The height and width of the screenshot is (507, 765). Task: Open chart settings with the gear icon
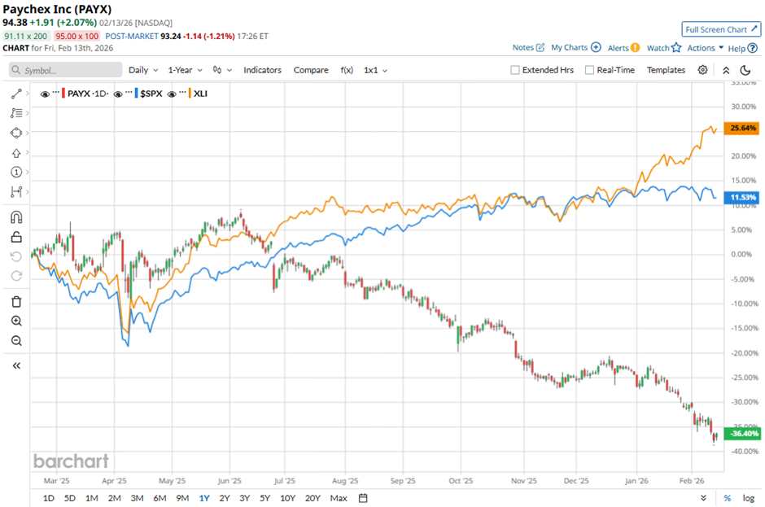[x=702, y=70]
